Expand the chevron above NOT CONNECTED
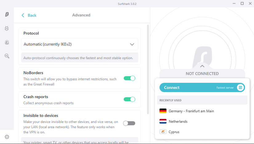The height and width of the screenshot is (144, 254). tap(202, 66)
